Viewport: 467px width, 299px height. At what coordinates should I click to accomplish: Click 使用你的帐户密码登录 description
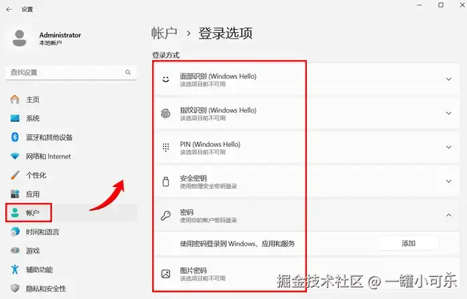(208, 220)
